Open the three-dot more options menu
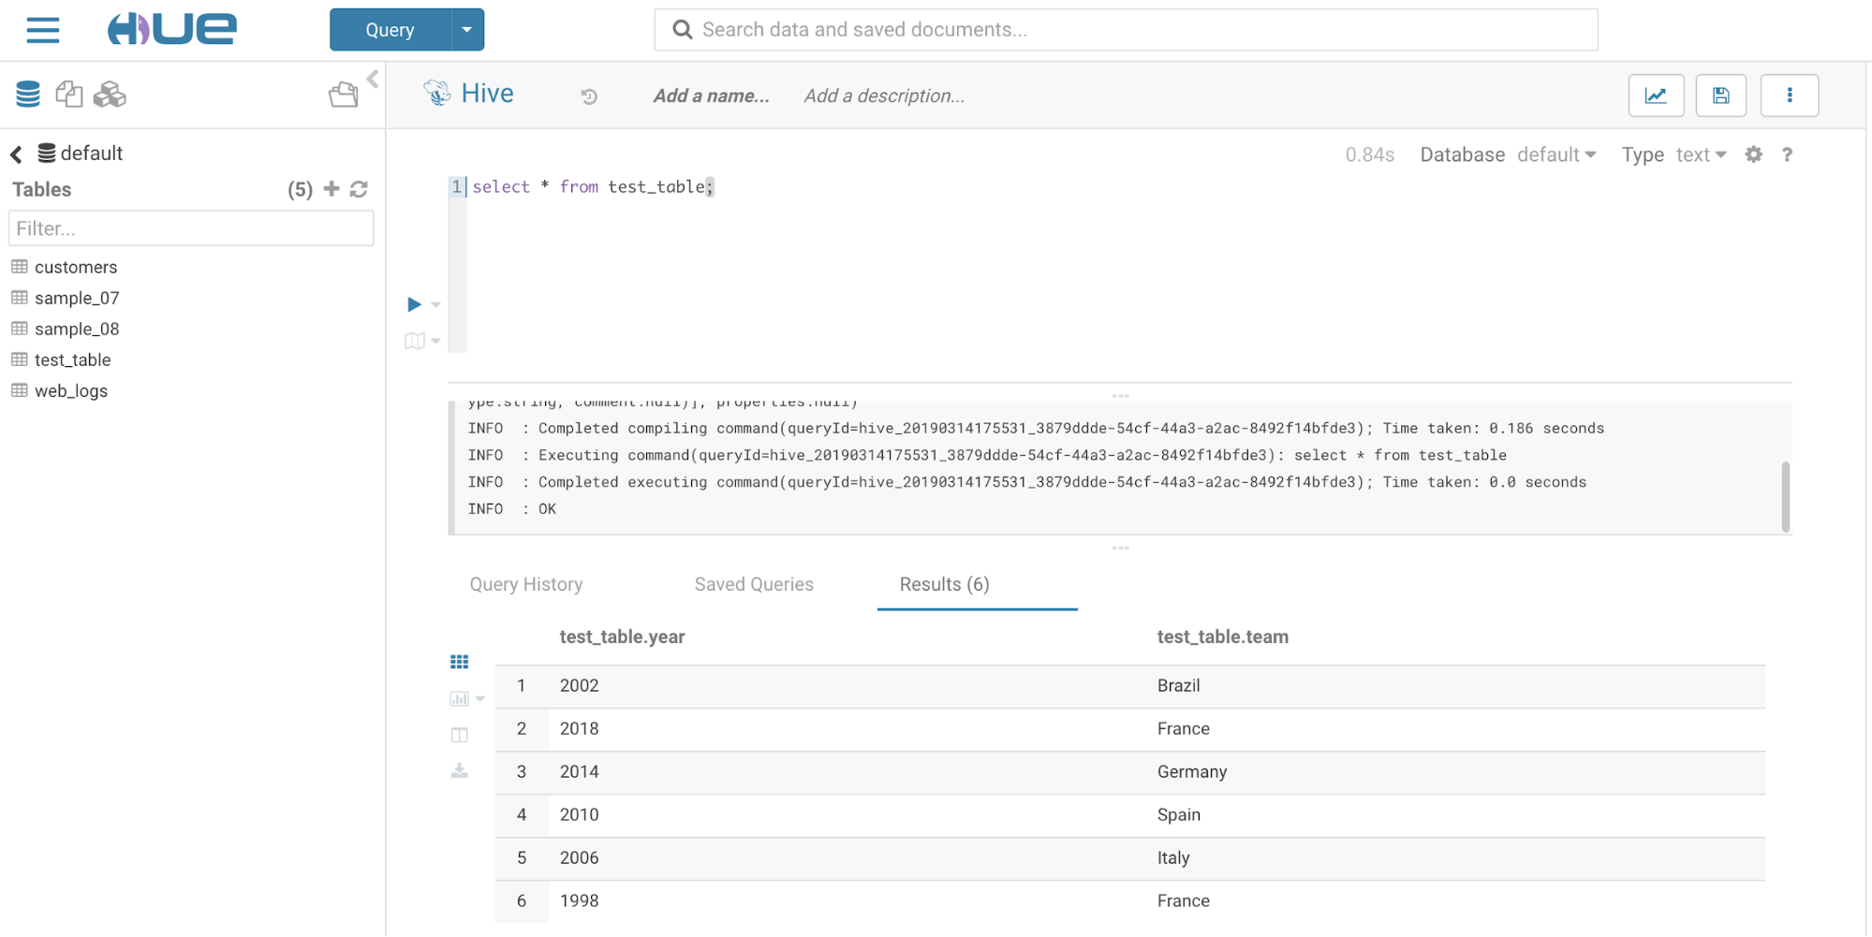The height and width of the screenshot is (937, 1872). 1789,95
